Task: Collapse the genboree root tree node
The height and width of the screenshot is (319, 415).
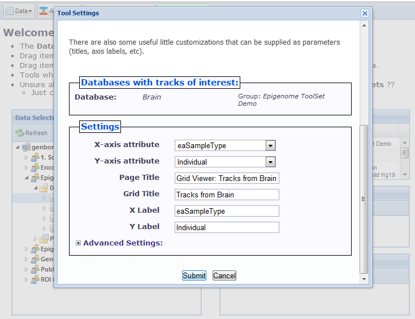Action: pyautogui.click(x=18, y=147)
